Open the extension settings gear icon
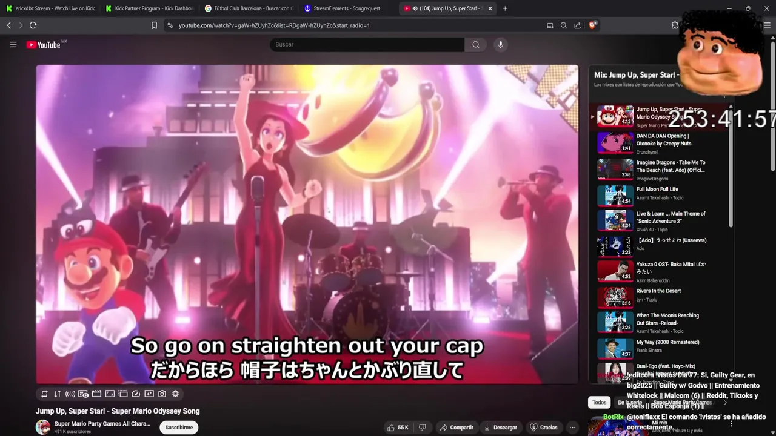This screenshot has width=776, height=436. 175,394
